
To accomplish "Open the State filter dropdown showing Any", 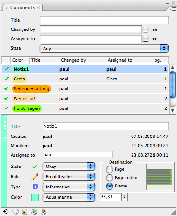I will pos(104,49).
